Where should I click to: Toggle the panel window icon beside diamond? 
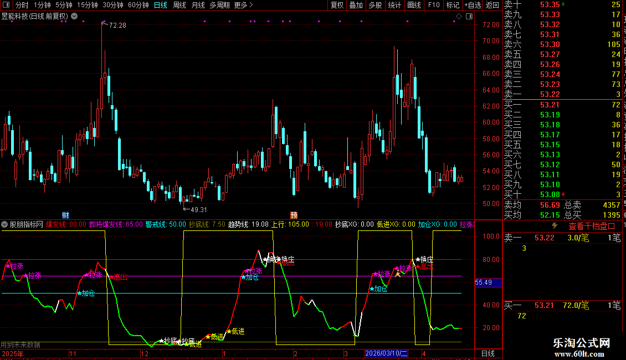click(x=468, y=17)
